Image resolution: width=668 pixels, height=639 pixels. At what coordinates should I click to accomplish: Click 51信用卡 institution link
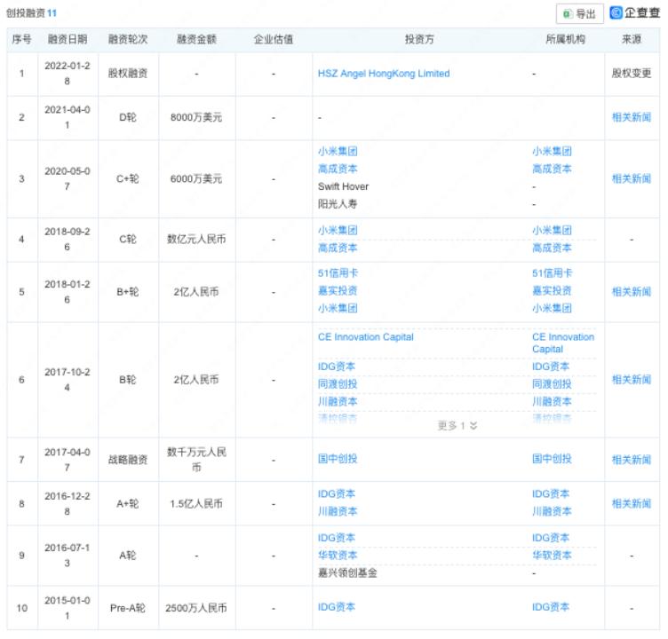pyautogui.click(x=553, y=273)
